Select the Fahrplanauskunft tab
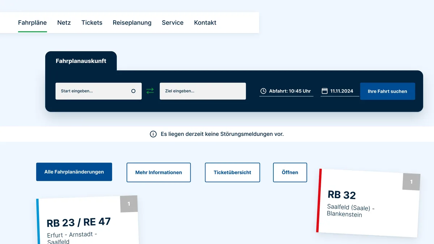Screen dimensions: 434x244 tap(81, 61)
